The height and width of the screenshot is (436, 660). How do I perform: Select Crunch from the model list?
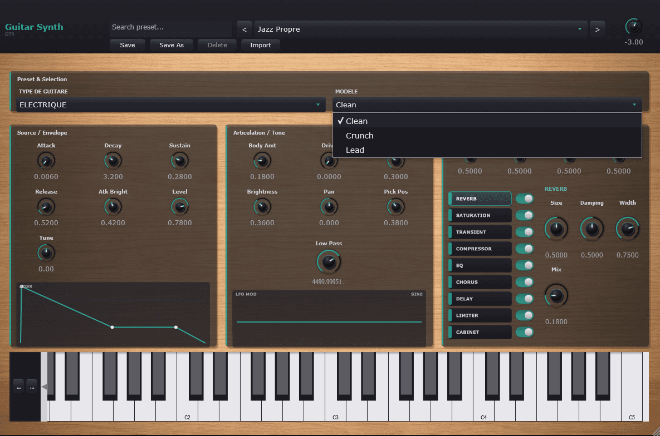[x=360, y=136]
